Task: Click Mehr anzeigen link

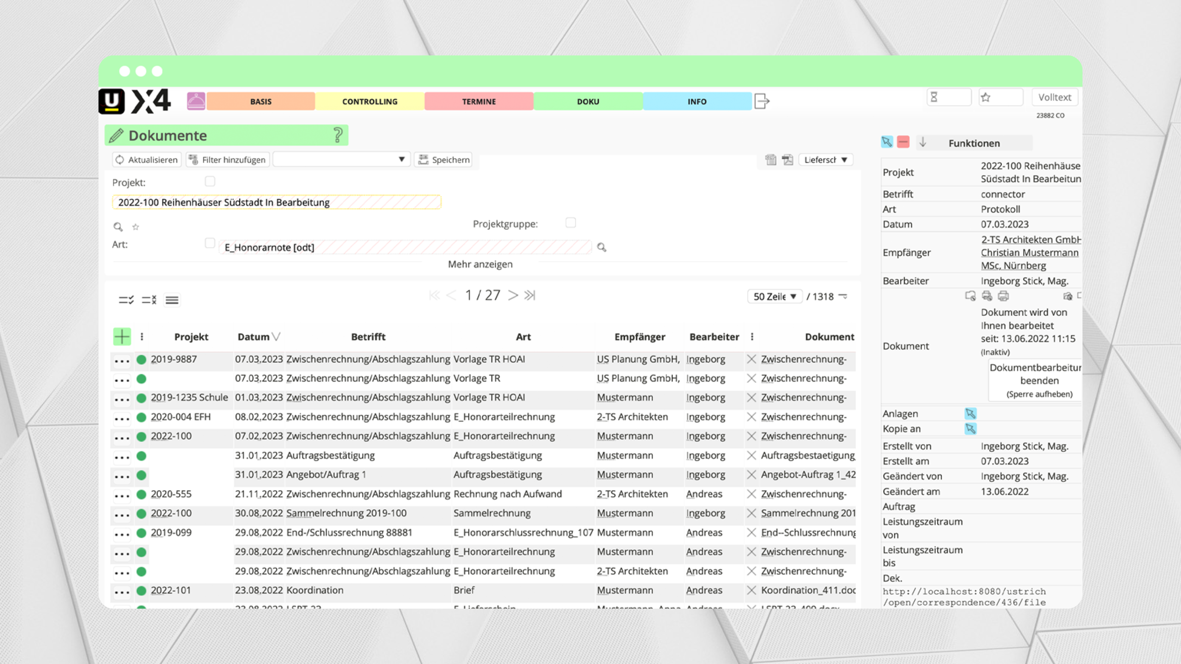Action: coord(480,264)
